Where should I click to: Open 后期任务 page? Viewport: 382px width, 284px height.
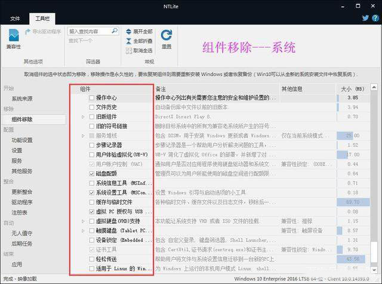point(22,243)
